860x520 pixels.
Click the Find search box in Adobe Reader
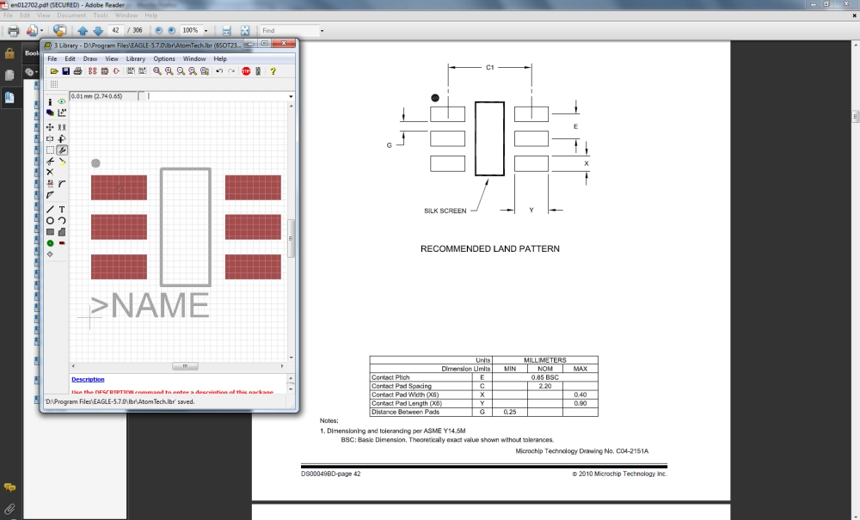coord(290,31)
